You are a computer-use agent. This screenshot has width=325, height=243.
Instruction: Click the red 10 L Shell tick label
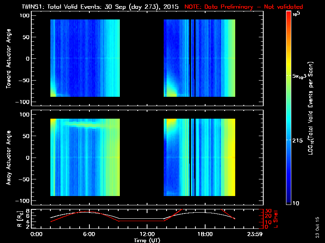coord(268,222)
